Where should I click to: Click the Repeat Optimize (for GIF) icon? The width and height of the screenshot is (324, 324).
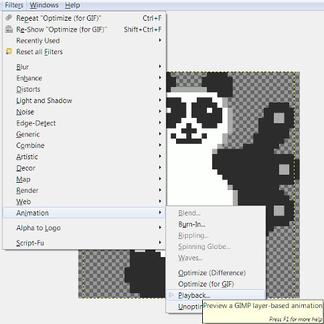(9, 18)
